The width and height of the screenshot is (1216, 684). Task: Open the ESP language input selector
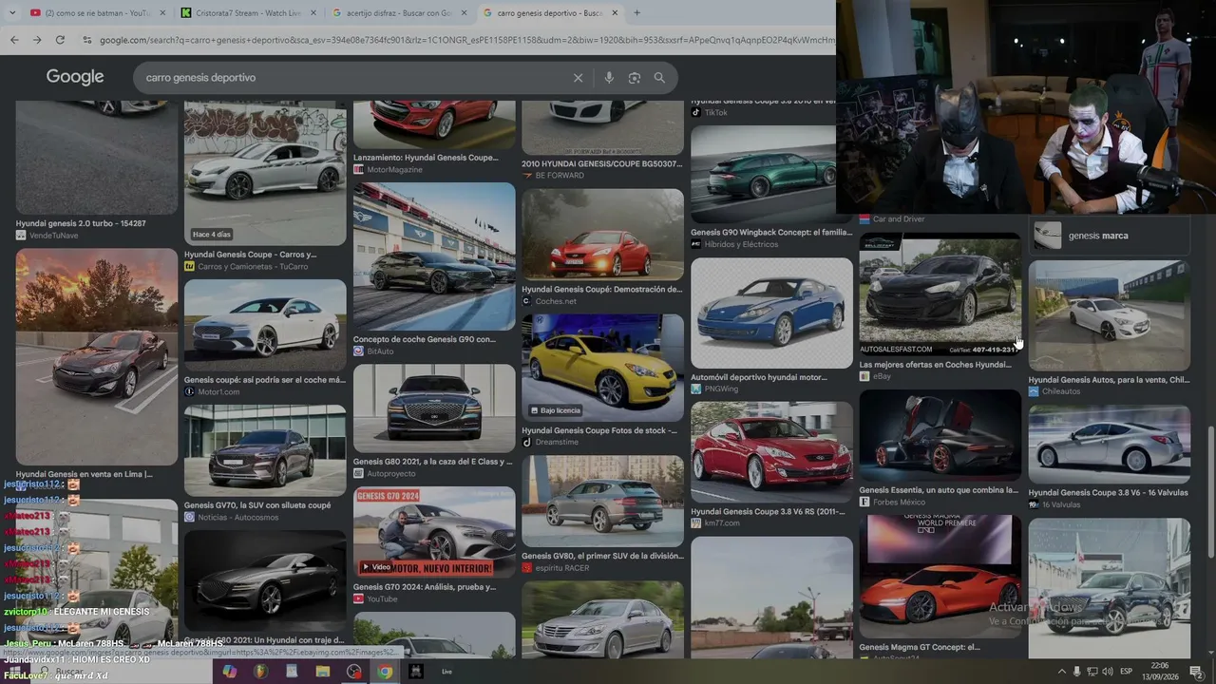(x=1128, y=672)
